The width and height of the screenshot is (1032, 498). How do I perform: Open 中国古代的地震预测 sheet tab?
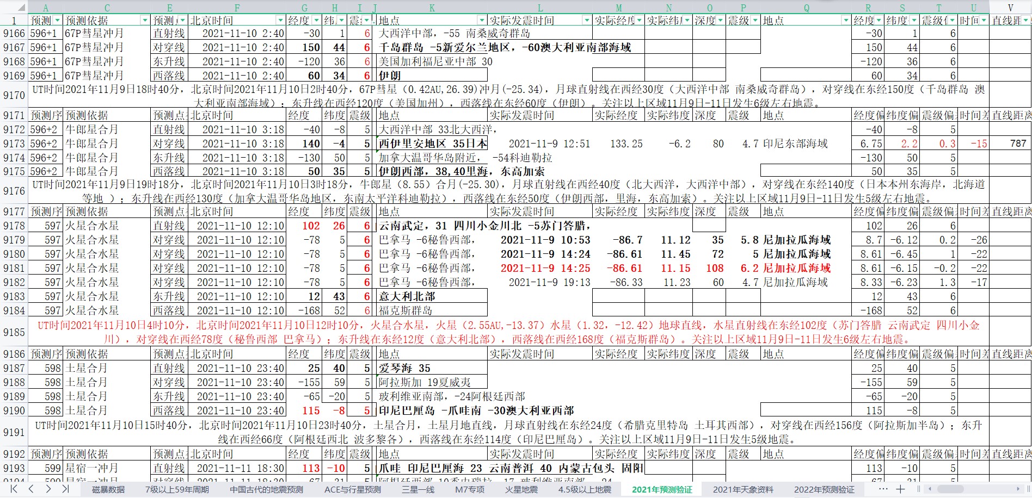266,489
